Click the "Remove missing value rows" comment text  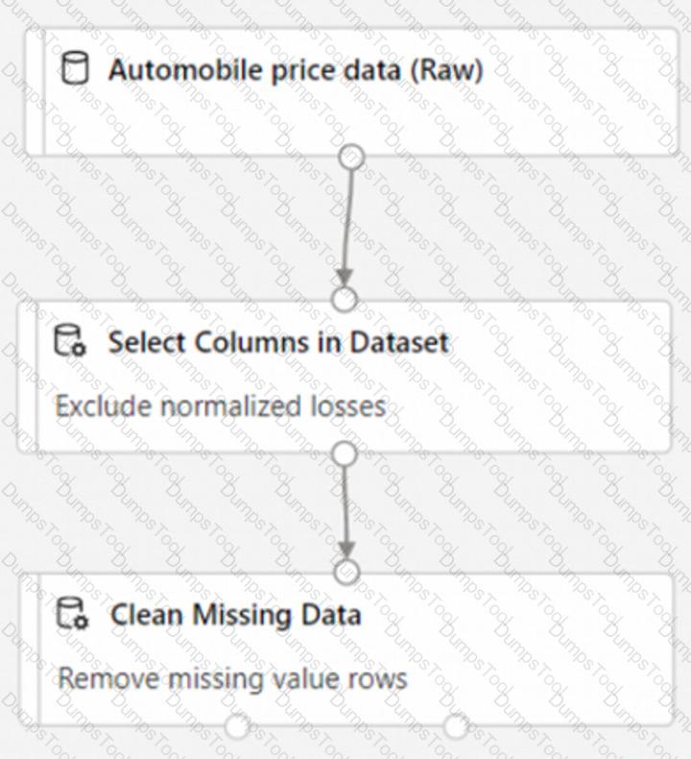click(x=232, y=678)
